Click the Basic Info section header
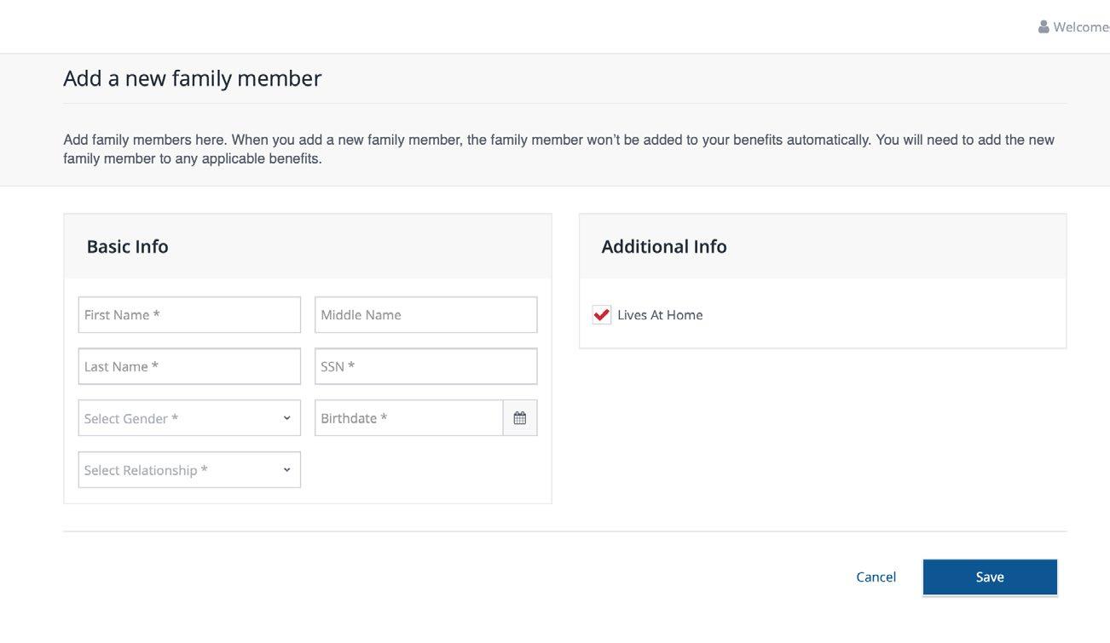Viewport: 1110px width, 643px height. (128, 247)
